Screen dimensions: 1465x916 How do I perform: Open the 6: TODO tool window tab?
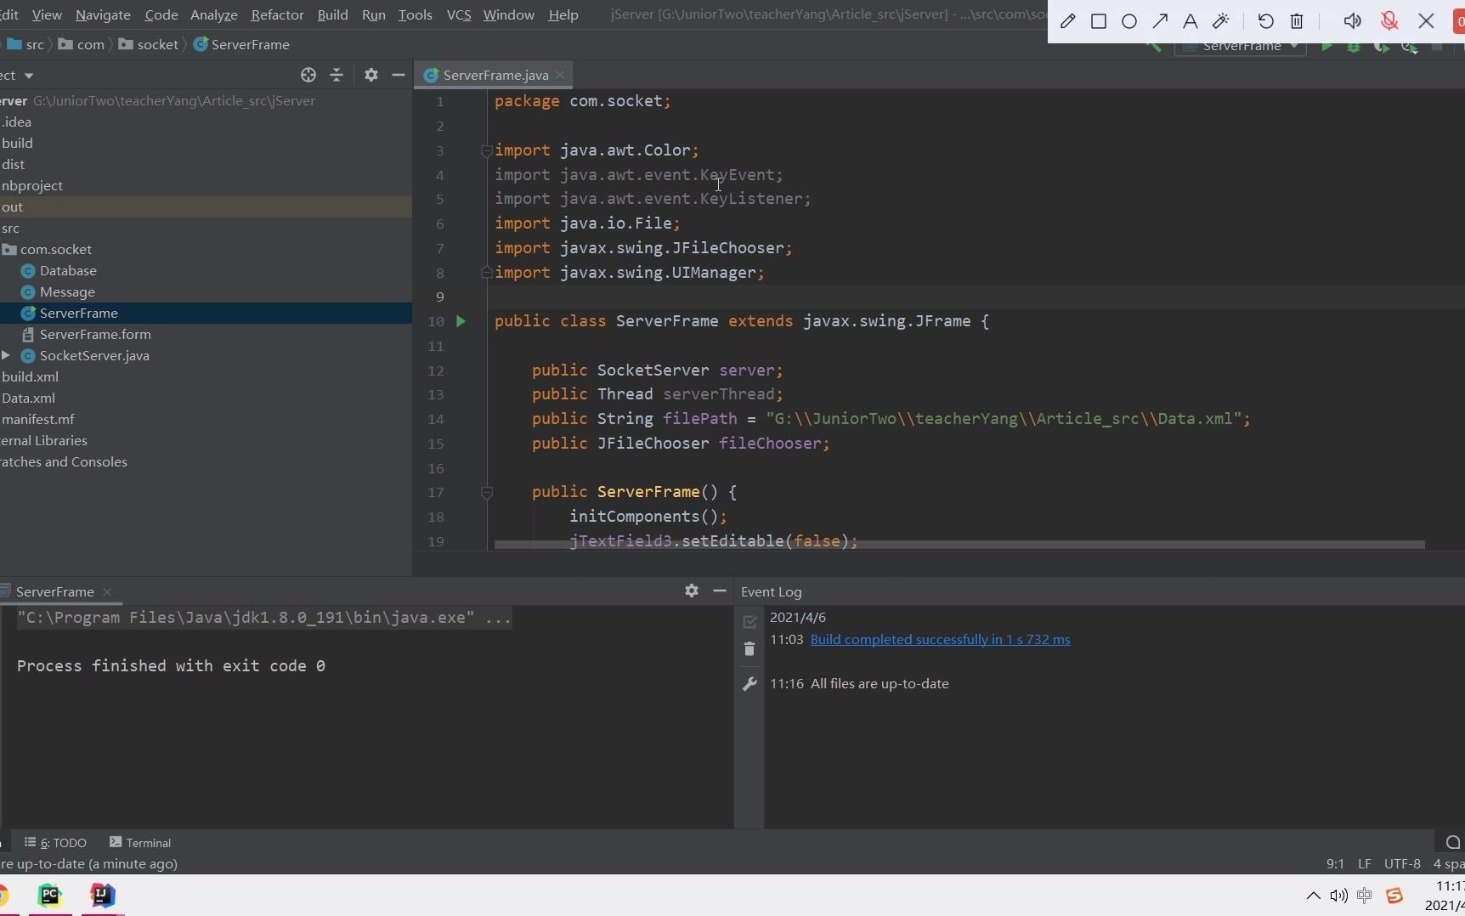[x=56, y=842]
